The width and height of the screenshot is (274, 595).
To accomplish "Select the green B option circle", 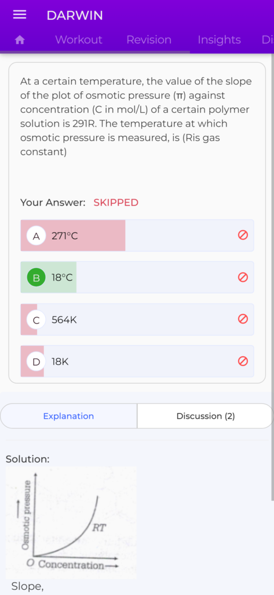I will coord(36,278).
